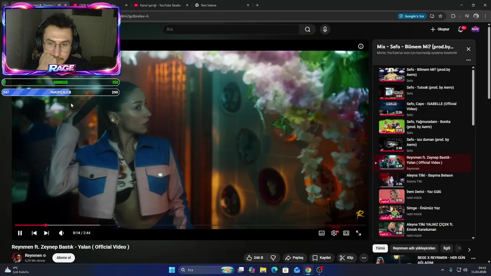Play Sefo, Yağmuradam - Bonita
This screenshot has height=276, width=491.
(422, 127)
